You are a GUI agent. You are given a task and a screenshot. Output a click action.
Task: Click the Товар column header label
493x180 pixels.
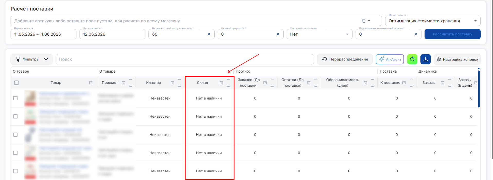tap(56, 83)
